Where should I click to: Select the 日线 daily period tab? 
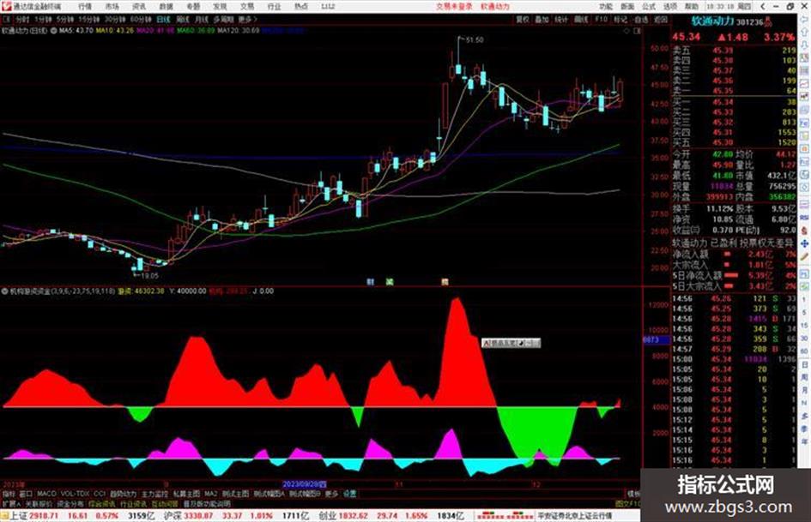coord(163,20)
